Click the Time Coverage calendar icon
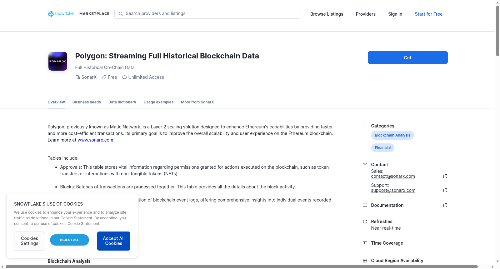The width and height of the screenshot is (500, 269). [365, 243]
